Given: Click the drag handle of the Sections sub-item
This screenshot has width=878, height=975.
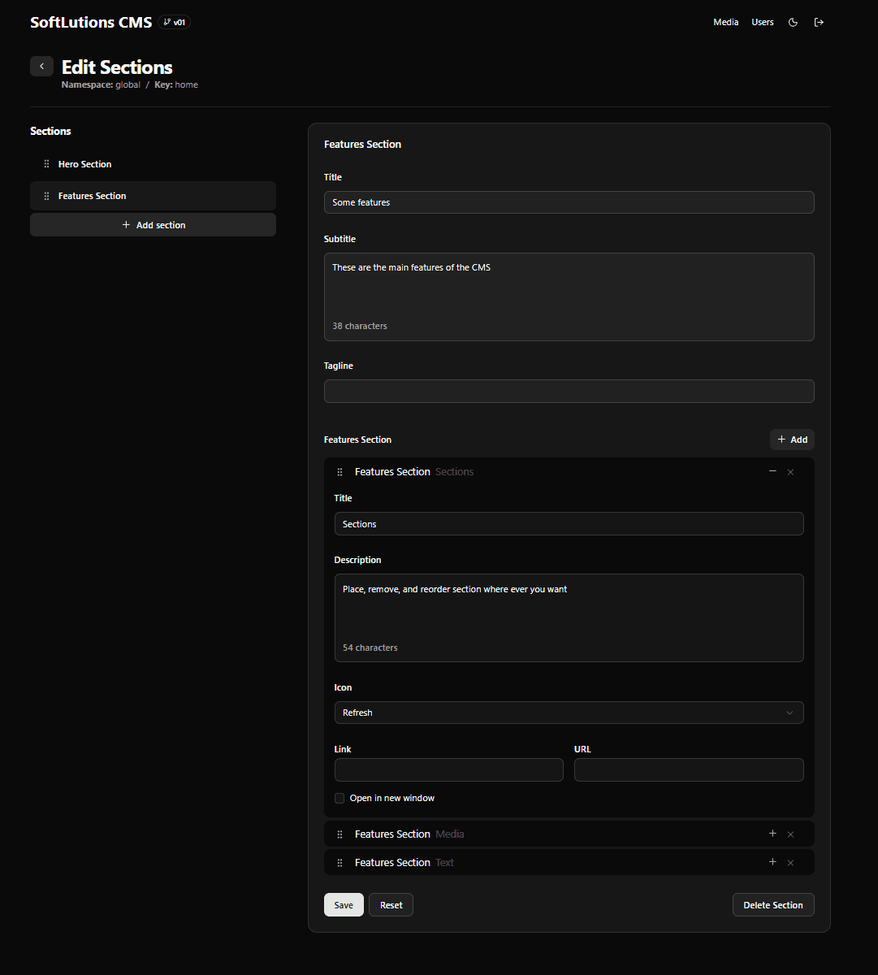Looking at the screenshot, I should click(340, 471).
